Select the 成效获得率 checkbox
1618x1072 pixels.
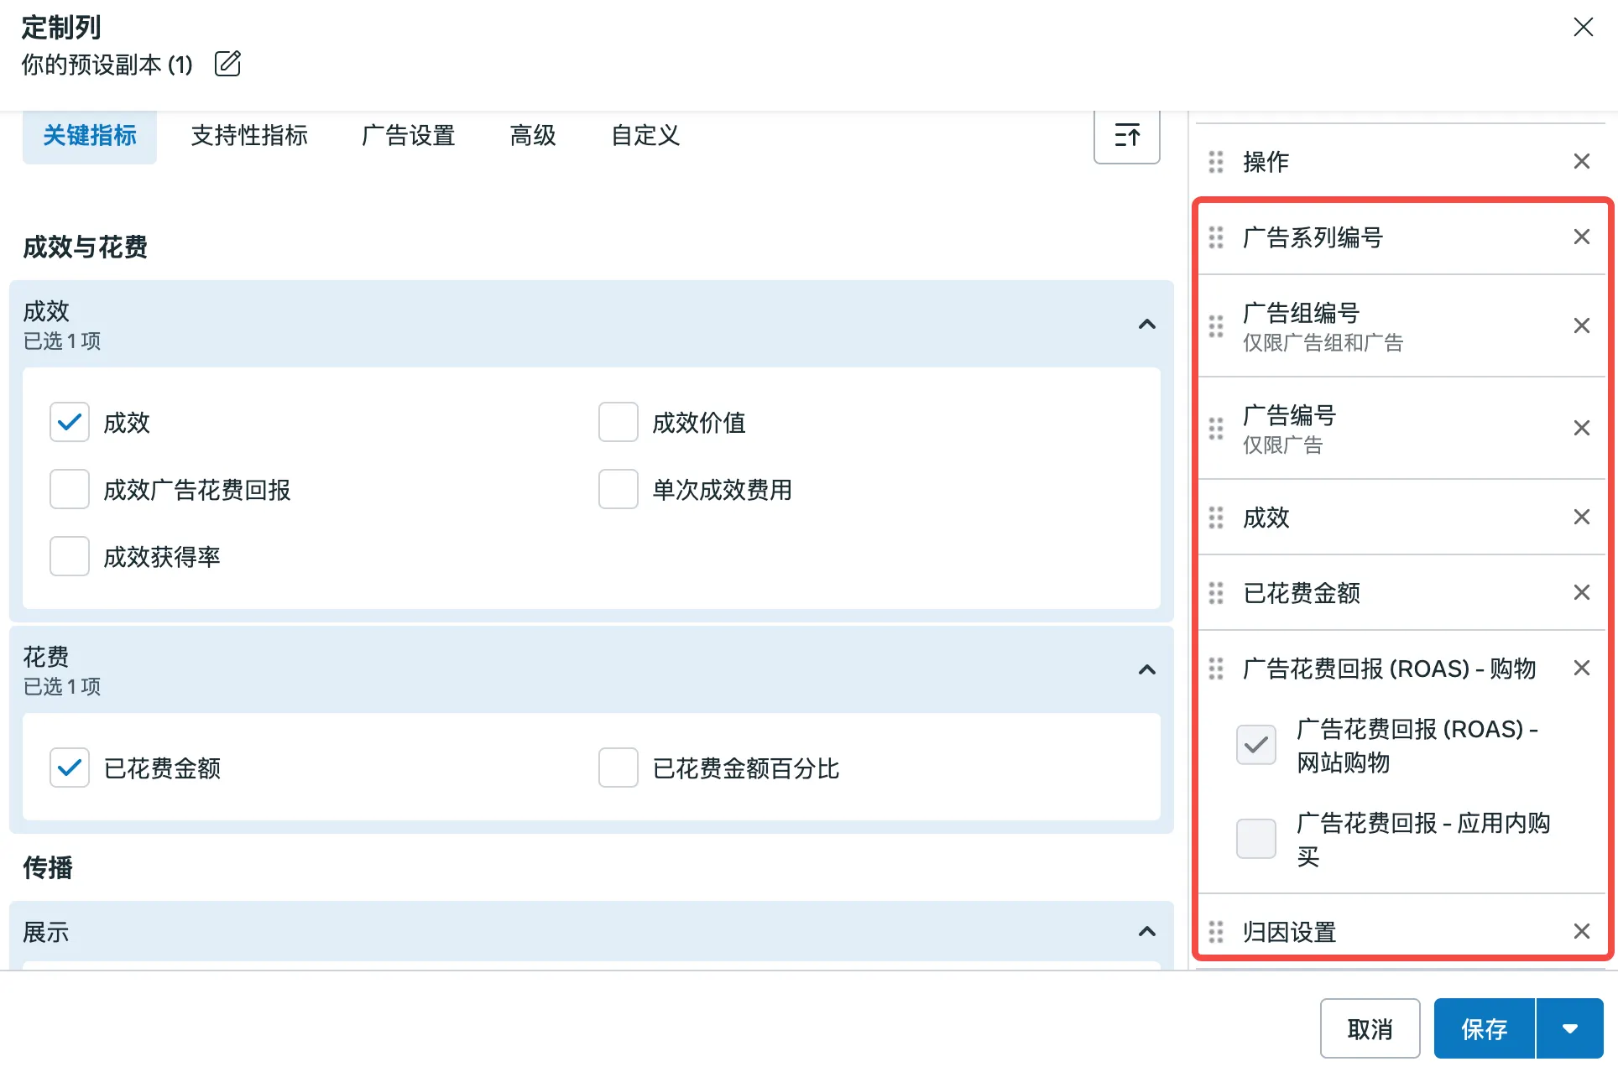[70, 556]
